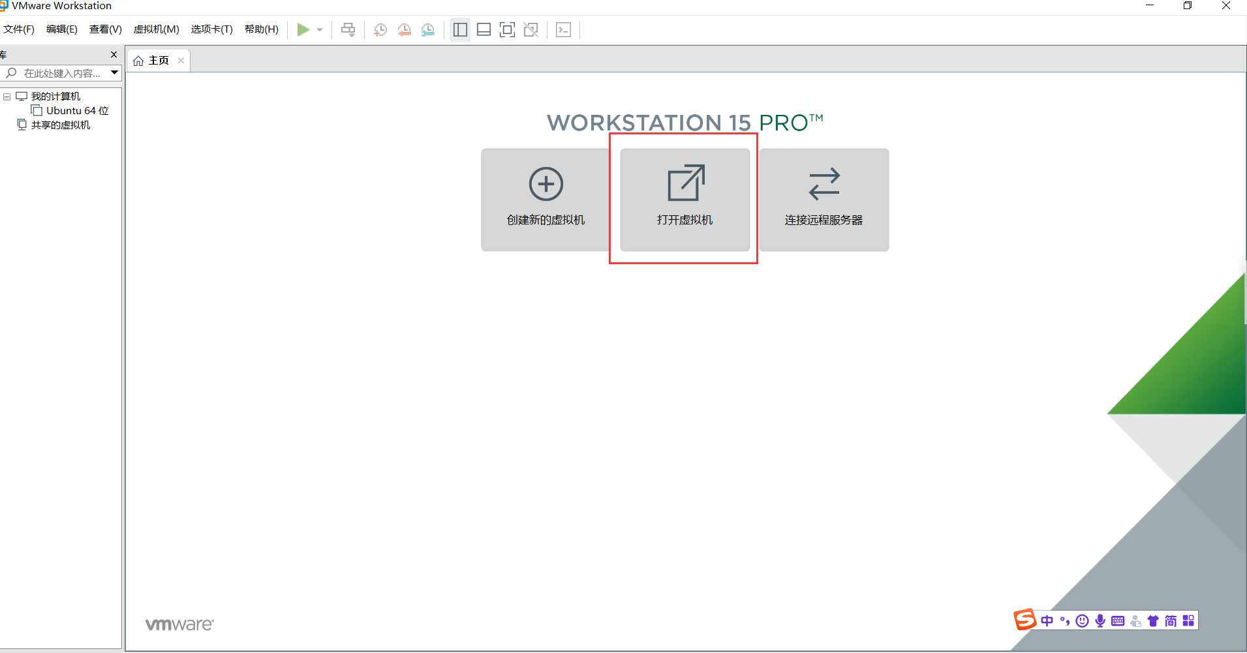
Task: Open the 查看(V) menu
Action: (x=106, y=29)
